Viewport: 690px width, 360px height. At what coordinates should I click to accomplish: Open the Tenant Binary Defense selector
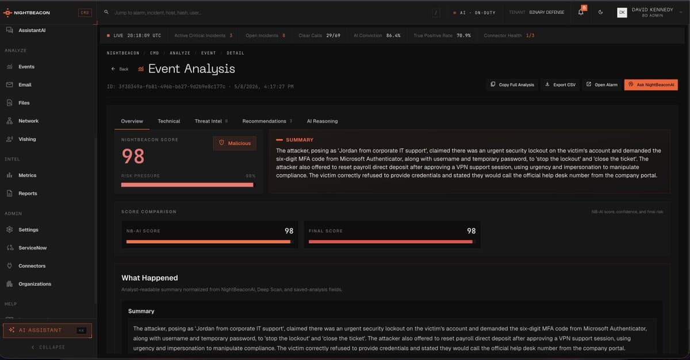[x=536, y=12]
